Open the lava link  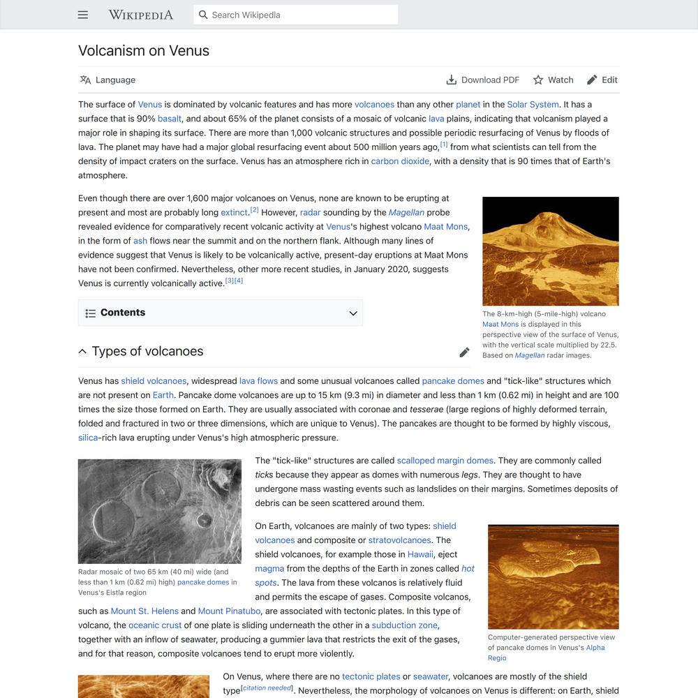tap(436, 119)
